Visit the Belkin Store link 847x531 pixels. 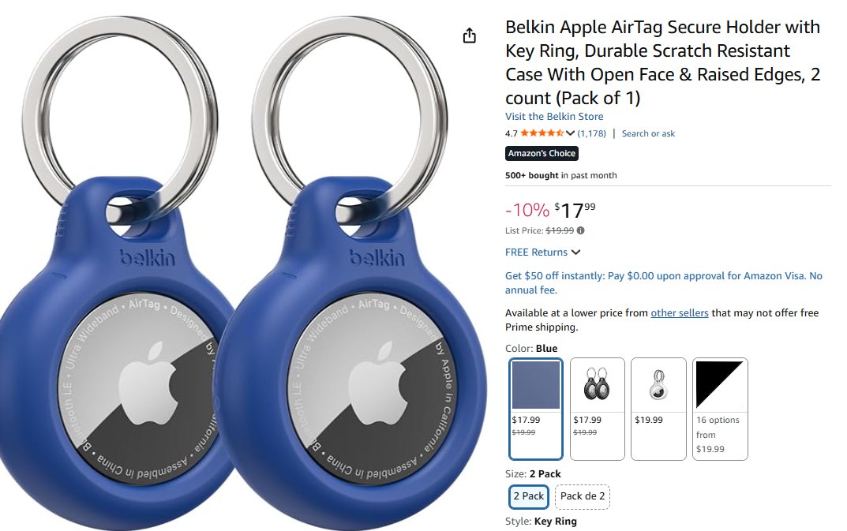pos(554,116)
